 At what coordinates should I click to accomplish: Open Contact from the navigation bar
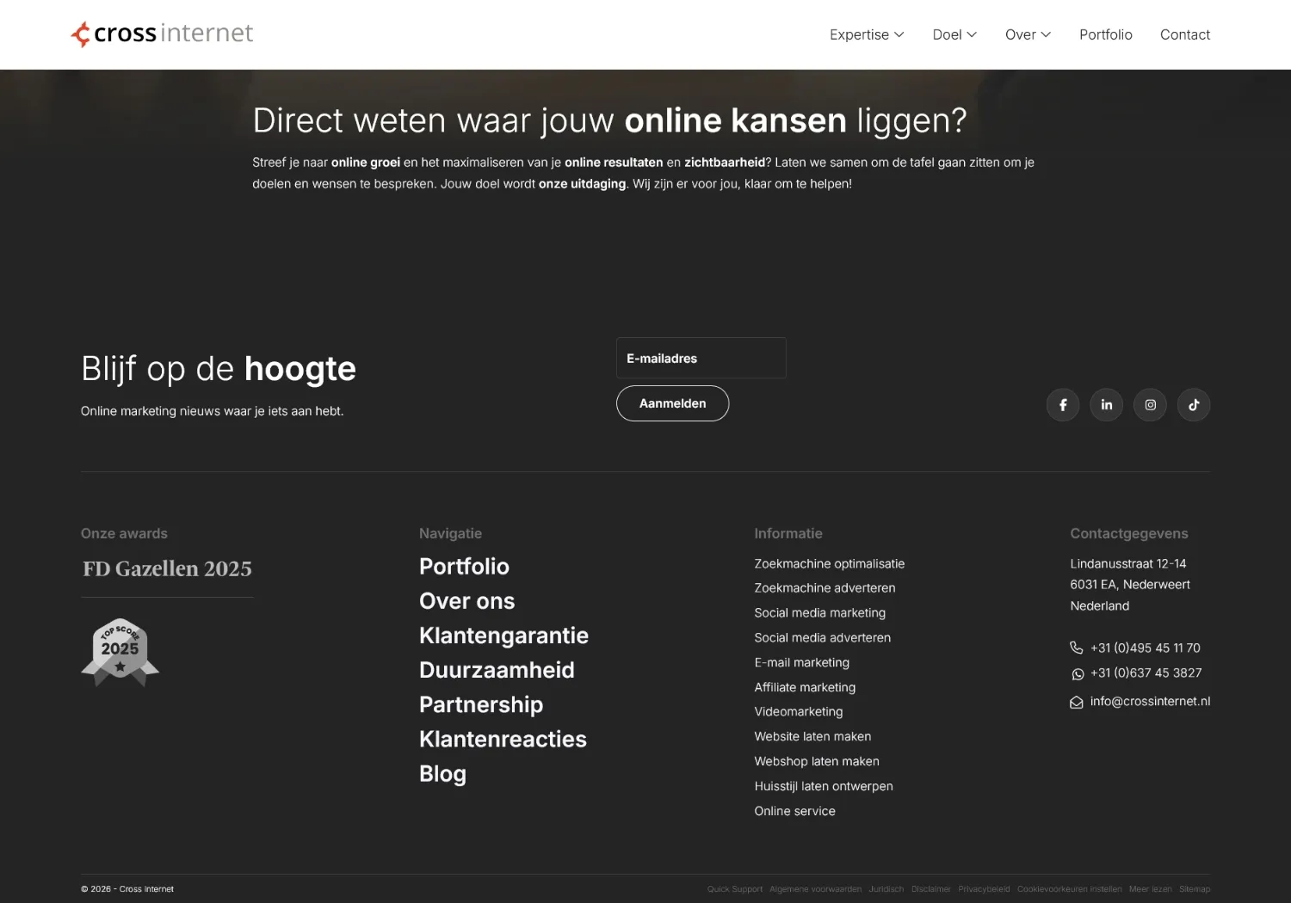click(x=1185, y=34)
